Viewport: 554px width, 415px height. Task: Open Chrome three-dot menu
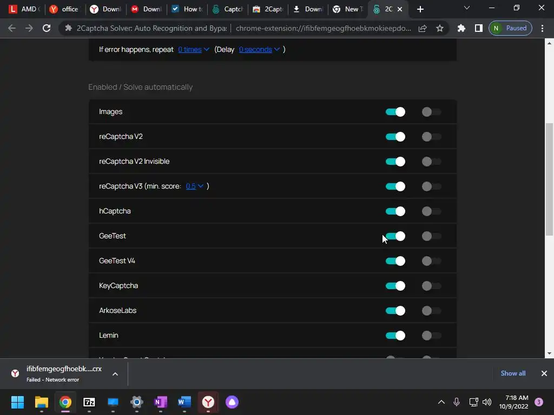tap(542, 28)
